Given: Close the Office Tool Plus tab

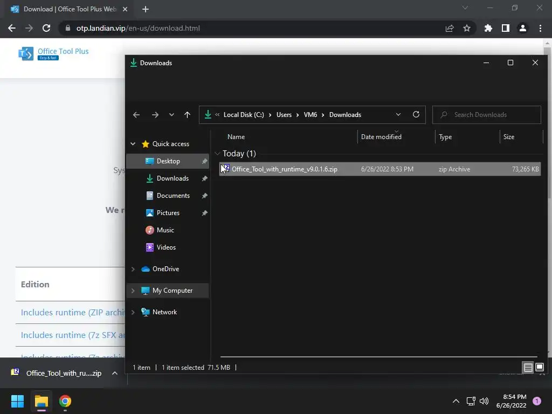Looking at the screenshot, I should point(125,9).
